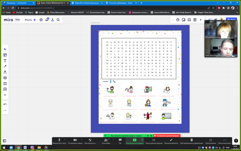The height and width of the screenshot is (151, 241).
Task: Open Miro notifications bell
Action: tap(47, 20)
